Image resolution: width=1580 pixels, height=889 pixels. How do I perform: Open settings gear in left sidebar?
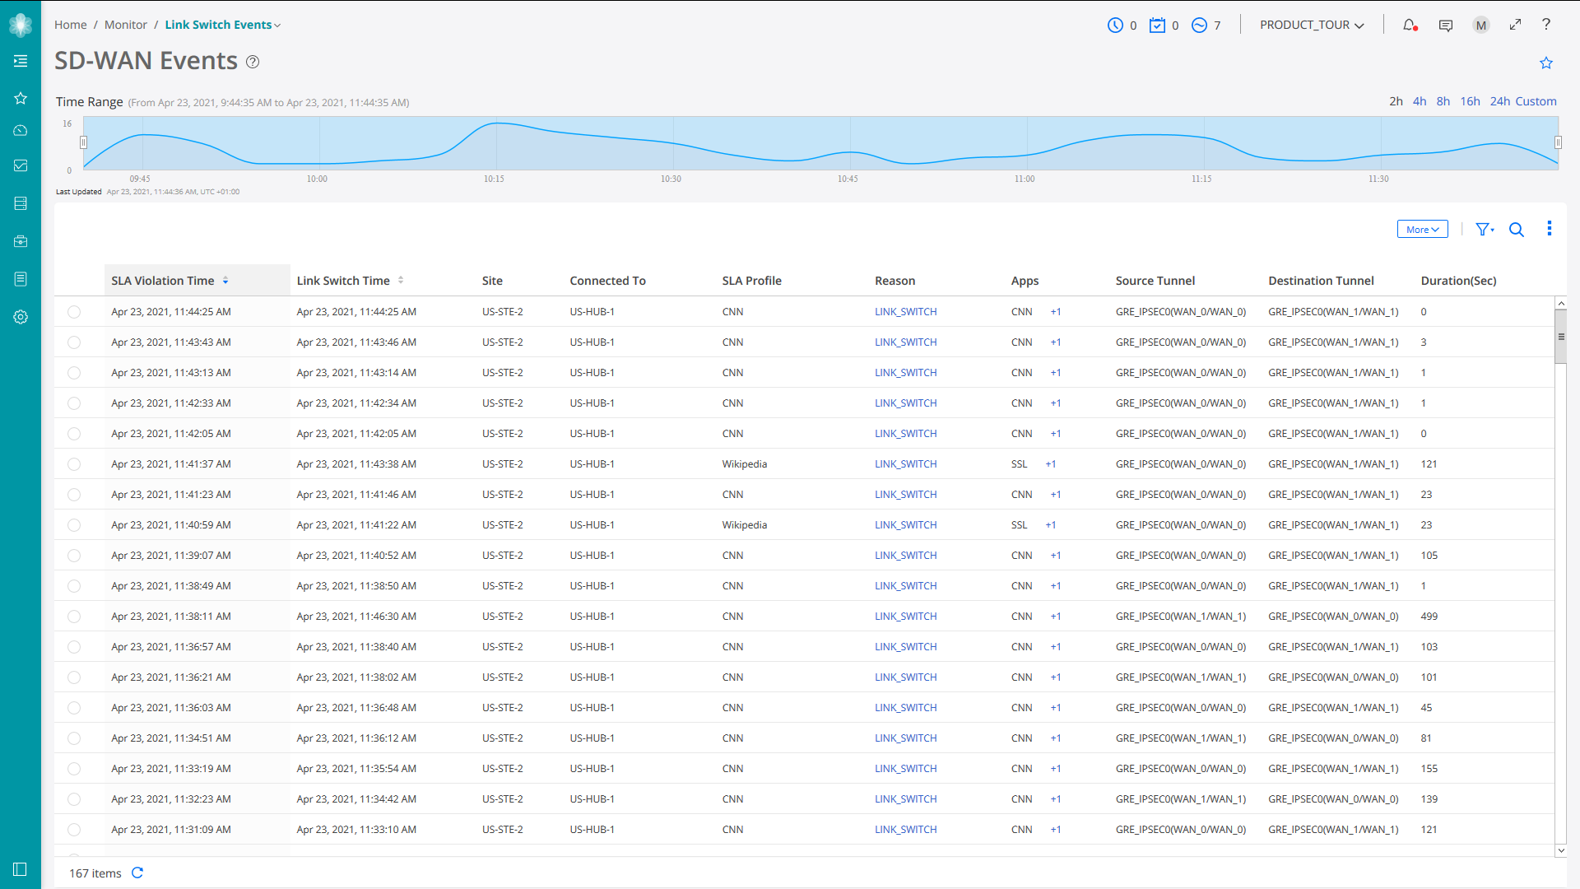point(21,317)
